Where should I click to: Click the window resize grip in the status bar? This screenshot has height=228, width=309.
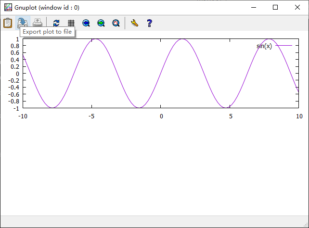(306, 225)
